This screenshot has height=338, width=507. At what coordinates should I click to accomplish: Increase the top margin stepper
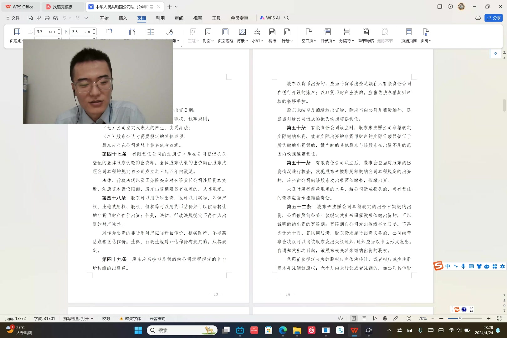coord(59,30)
